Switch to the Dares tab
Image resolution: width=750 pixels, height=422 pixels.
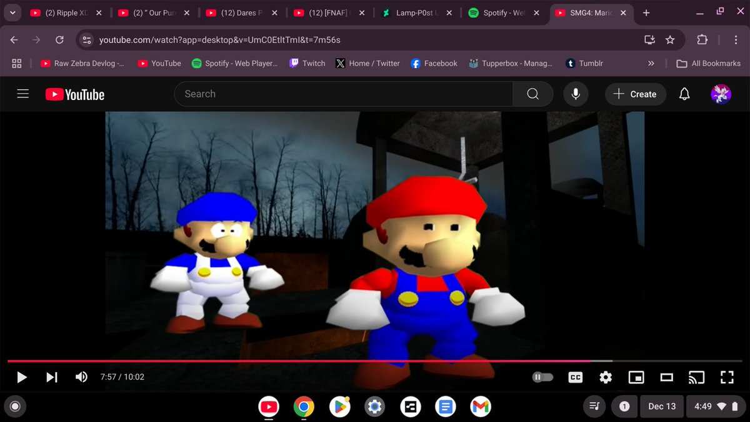[x=241, y=13]
